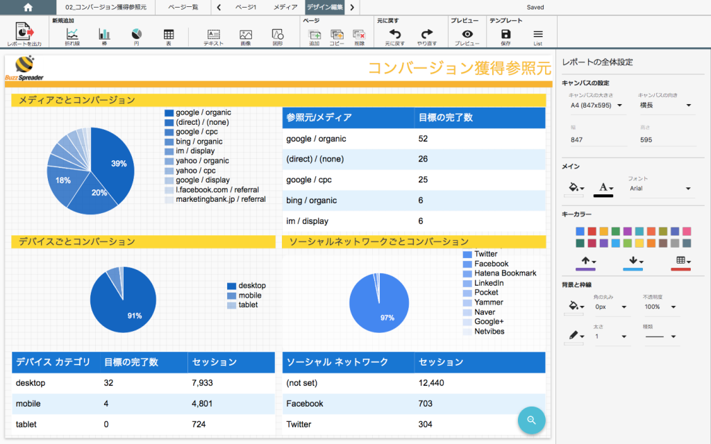Click the bing / organic table row

pos(414,200)
